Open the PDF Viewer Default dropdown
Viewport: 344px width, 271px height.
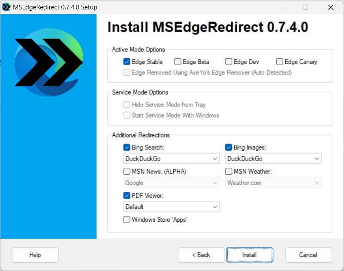tap(172, 207)
